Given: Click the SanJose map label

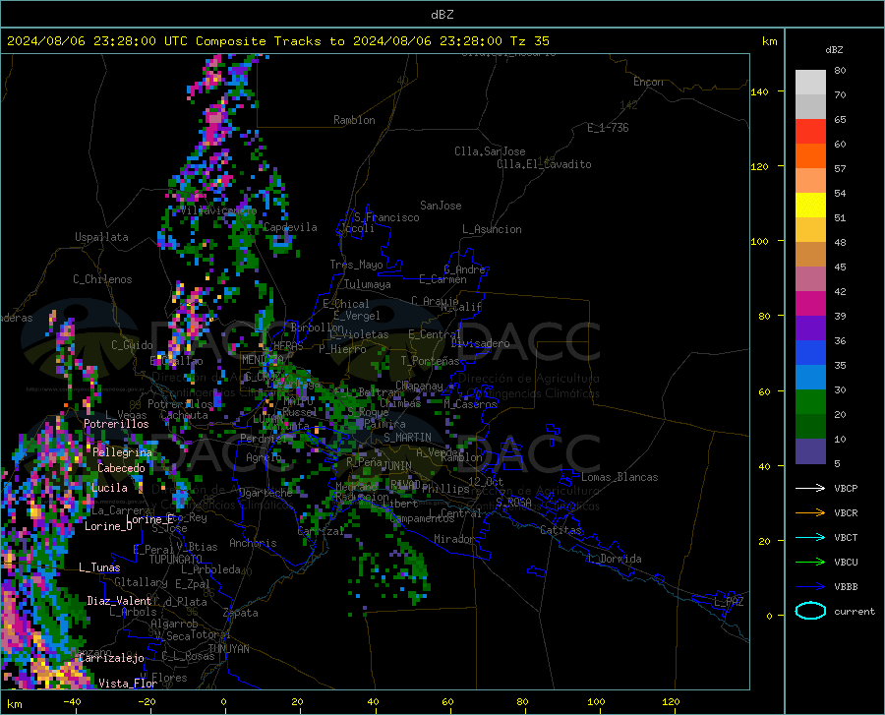Looking at the screenshot, I should click(441, 206).
